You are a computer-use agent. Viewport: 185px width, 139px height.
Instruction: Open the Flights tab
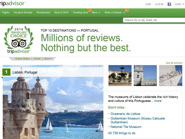(5, 12)
